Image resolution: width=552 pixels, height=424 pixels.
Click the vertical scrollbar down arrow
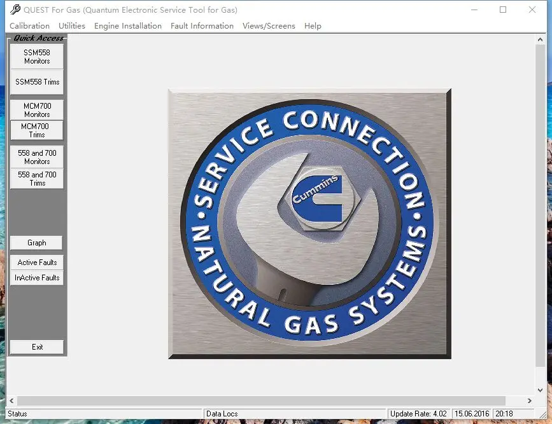540,390
